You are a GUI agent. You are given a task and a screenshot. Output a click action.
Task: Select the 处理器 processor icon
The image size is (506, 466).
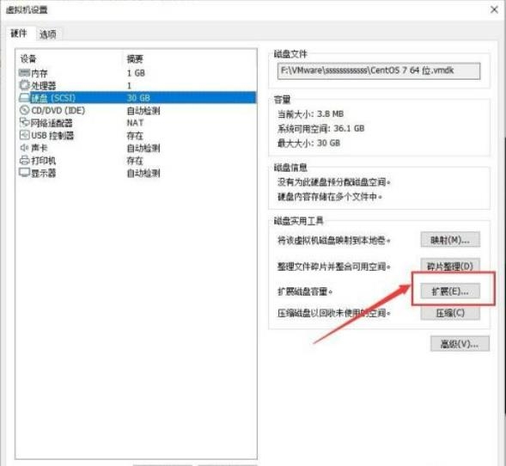25,85
